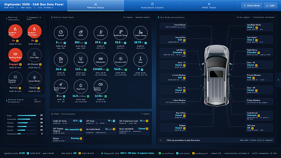Click the Seatbelt Driver warning indicator

(15, 31)
